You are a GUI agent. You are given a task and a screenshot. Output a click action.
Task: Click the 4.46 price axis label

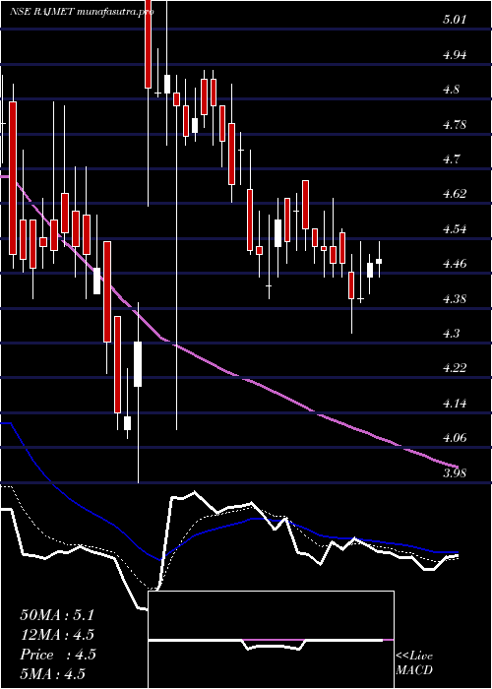coord(455,264)
